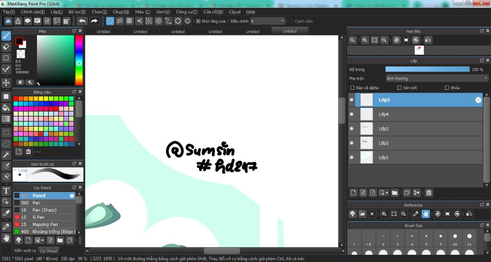Click the hue slider bar
The height and width of the screenshot is (262, 491).
79,60
